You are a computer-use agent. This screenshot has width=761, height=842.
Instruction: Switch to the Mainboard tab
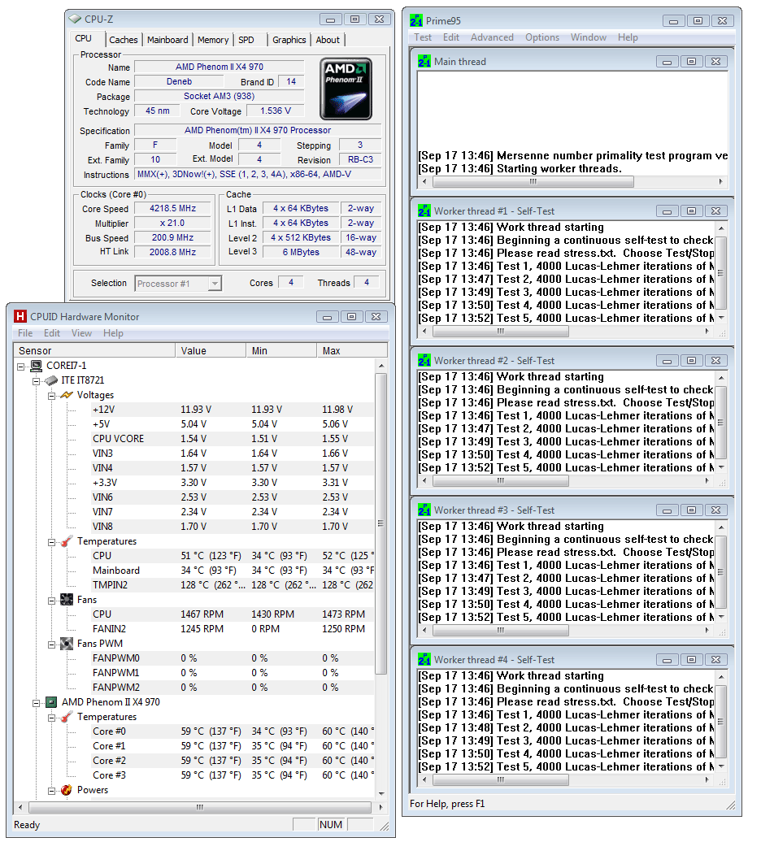pos(167,40)
